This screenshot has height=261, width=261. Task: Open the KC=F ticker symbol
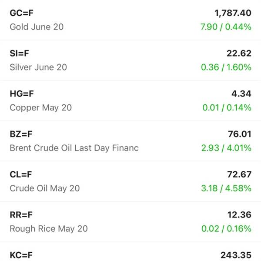click(21, 255)
